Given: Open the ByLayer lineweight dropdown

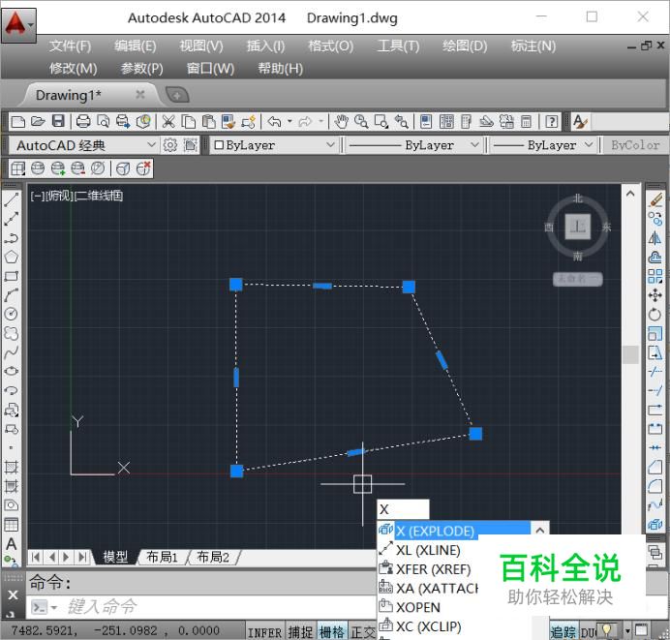Looking at the screenshot, I should [543, 145].
